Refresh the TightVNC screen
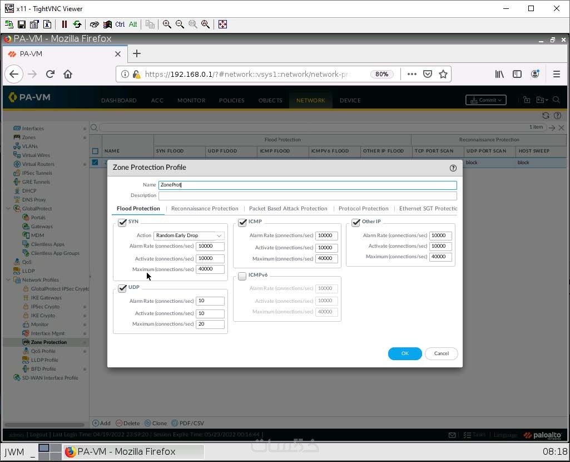The image size is (570, 462). (x=77, y=24)
